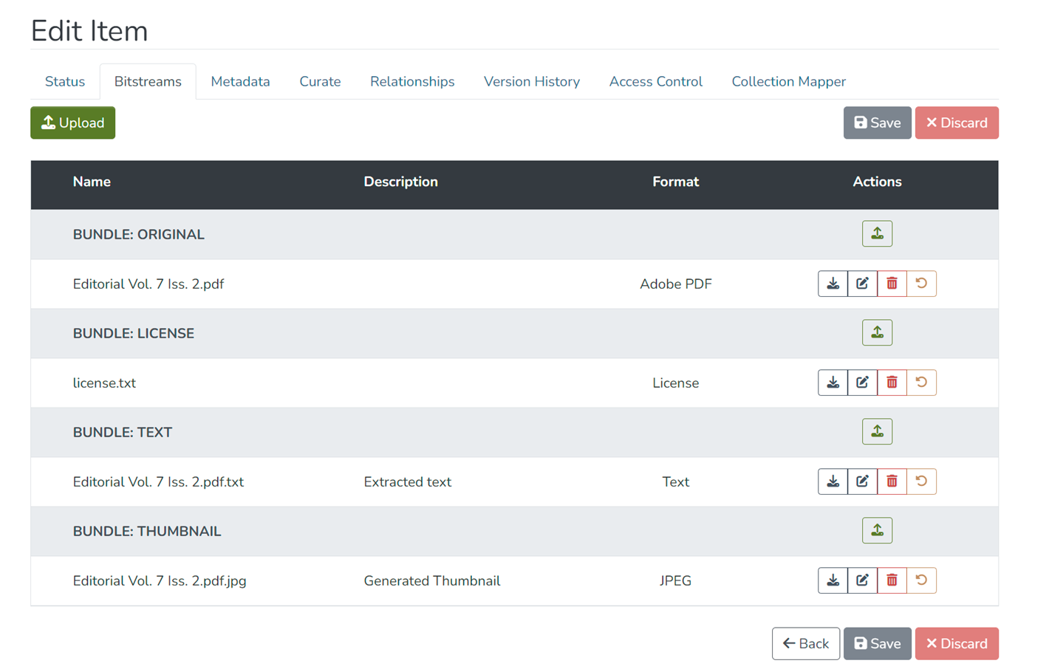Go Back using the bottom Back button

click(x=805, y=643)
